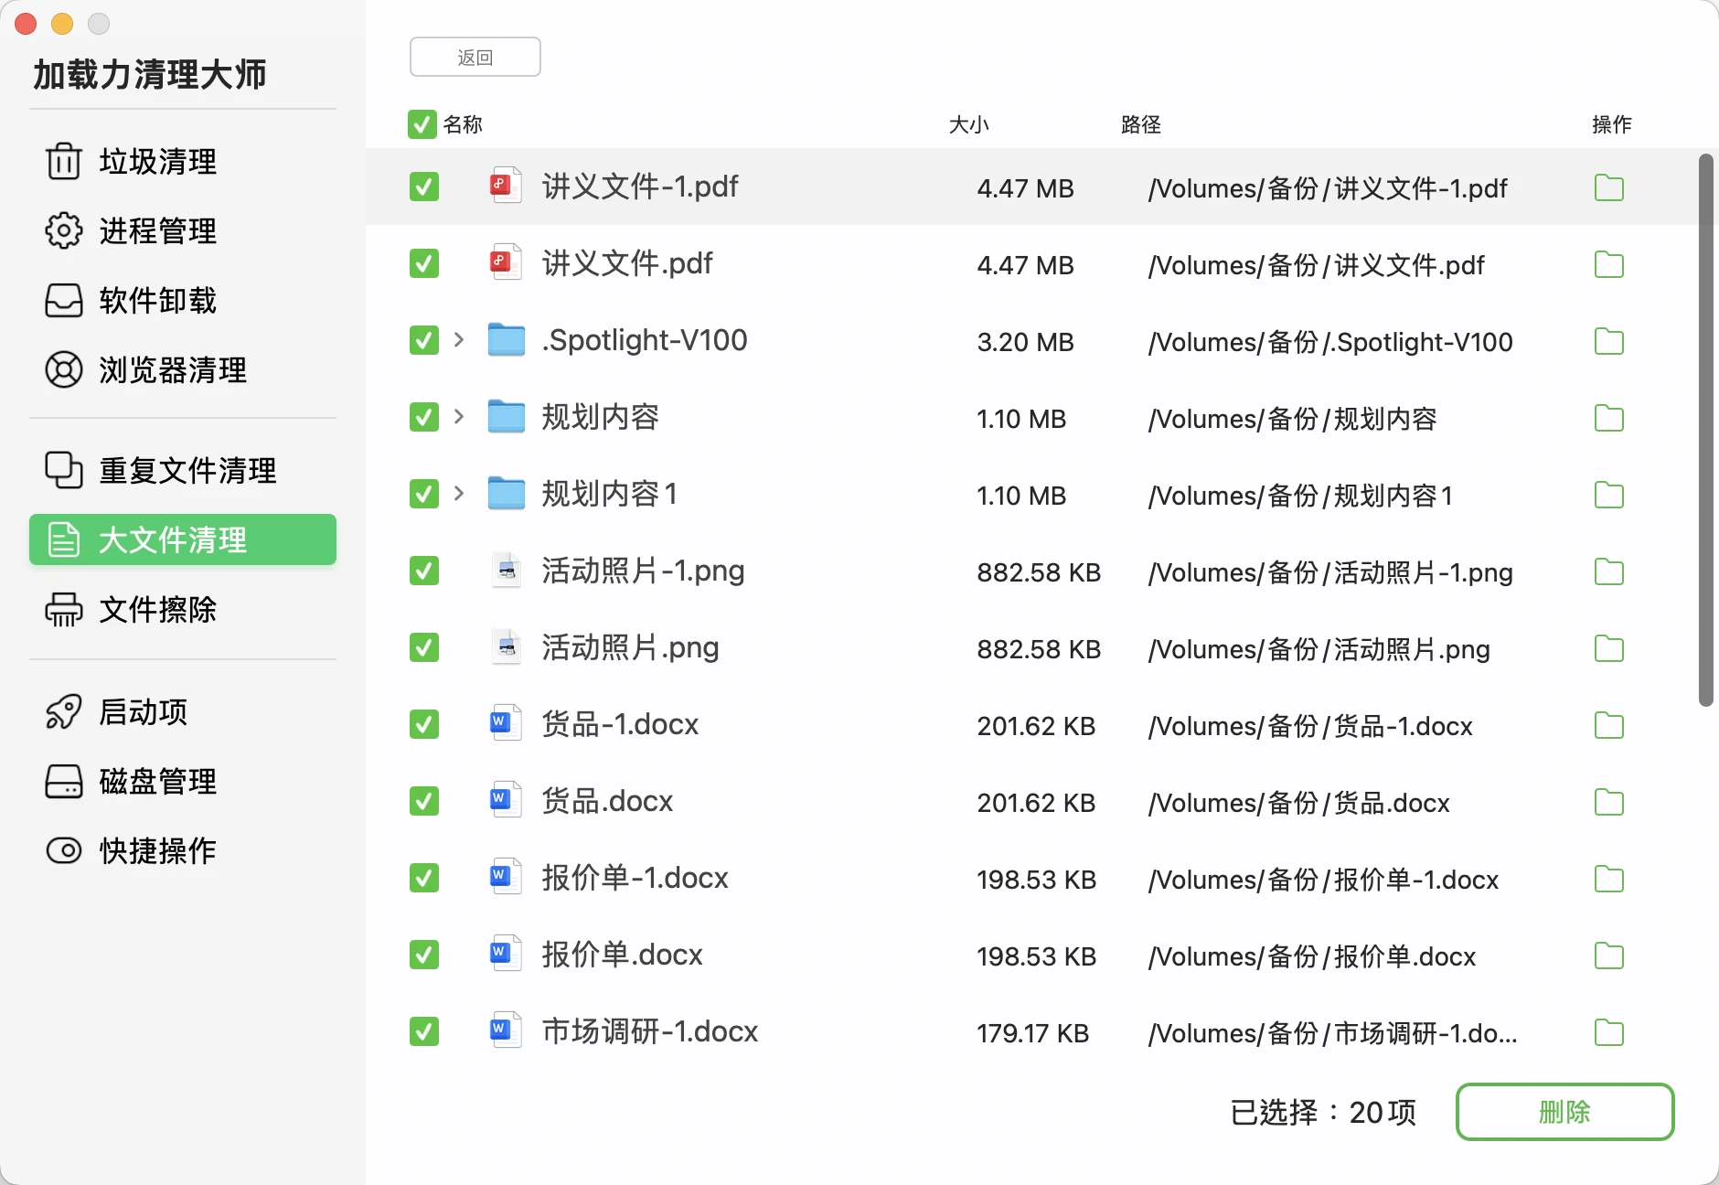This screenshot has width=1719, height=1185.
Task: Select the 重复文件清理 duplicate files icon
Action: pyautogui.click(x=63, y=470)
